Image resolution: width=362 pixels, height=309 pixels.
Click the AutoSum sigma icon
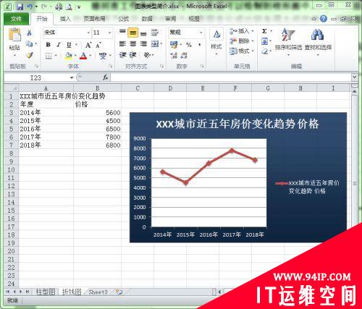coord(264,31)
